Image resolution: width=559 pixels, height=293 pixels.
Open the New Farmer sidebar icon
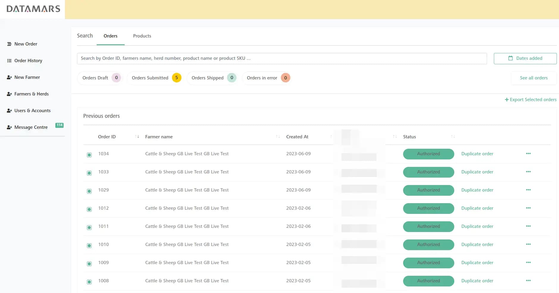9,77
